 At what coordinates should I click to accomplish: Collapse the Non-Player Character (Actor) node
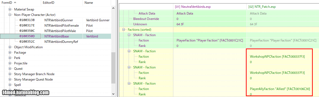point(10,15)
